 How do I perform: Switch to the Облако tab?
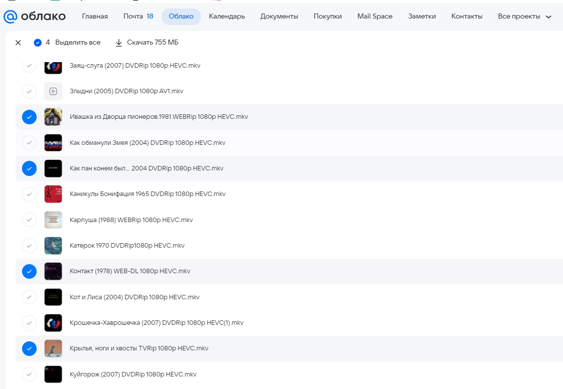[x=181, y=17]
